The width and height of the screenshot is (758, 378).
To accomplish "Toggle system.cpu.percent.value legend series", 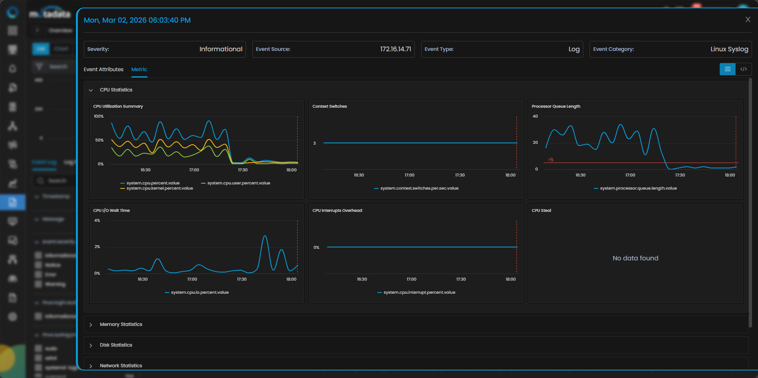I will click(x=153, y=183).
